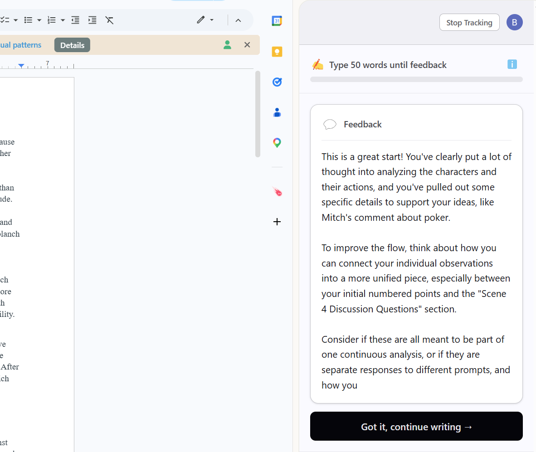The width and height of the screenshot is (536, 452).
Task: Open the red comet add-on icon
Action: tap(277, 192)
